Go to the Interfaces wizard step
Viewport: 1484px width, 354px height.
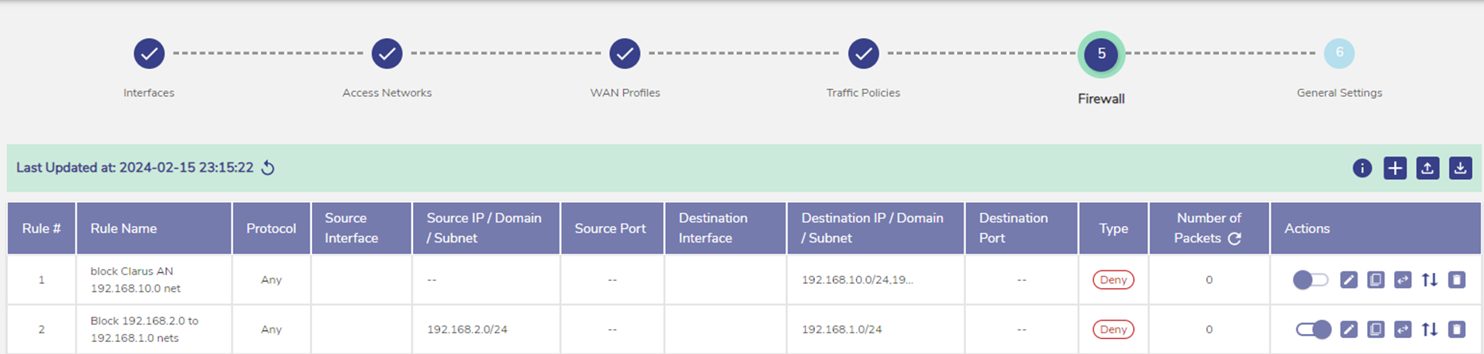149,54
